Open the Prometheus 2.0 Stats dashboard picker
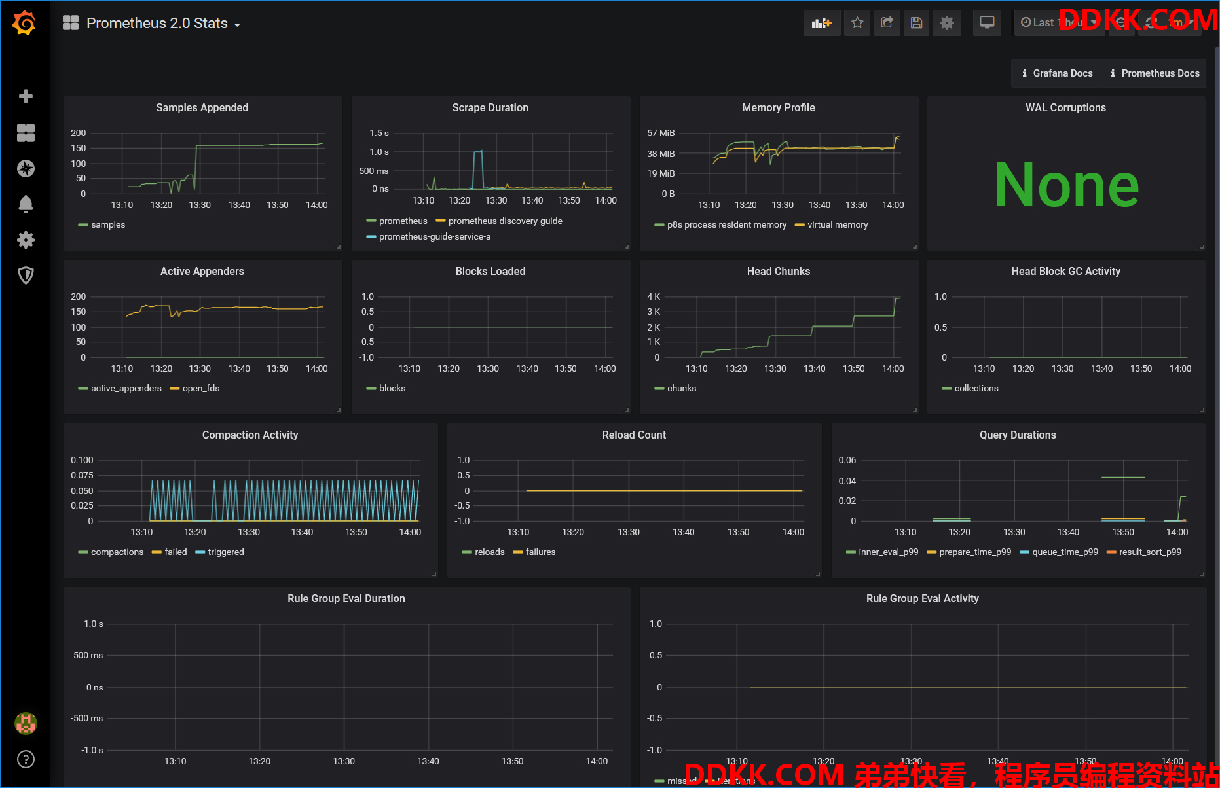1220x788 pixels. pyautogui.click(x=163, y=23)
